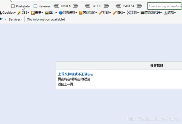Click the 0xHEX label
Screen dimensions: 182x124
[x=66, y=6]
